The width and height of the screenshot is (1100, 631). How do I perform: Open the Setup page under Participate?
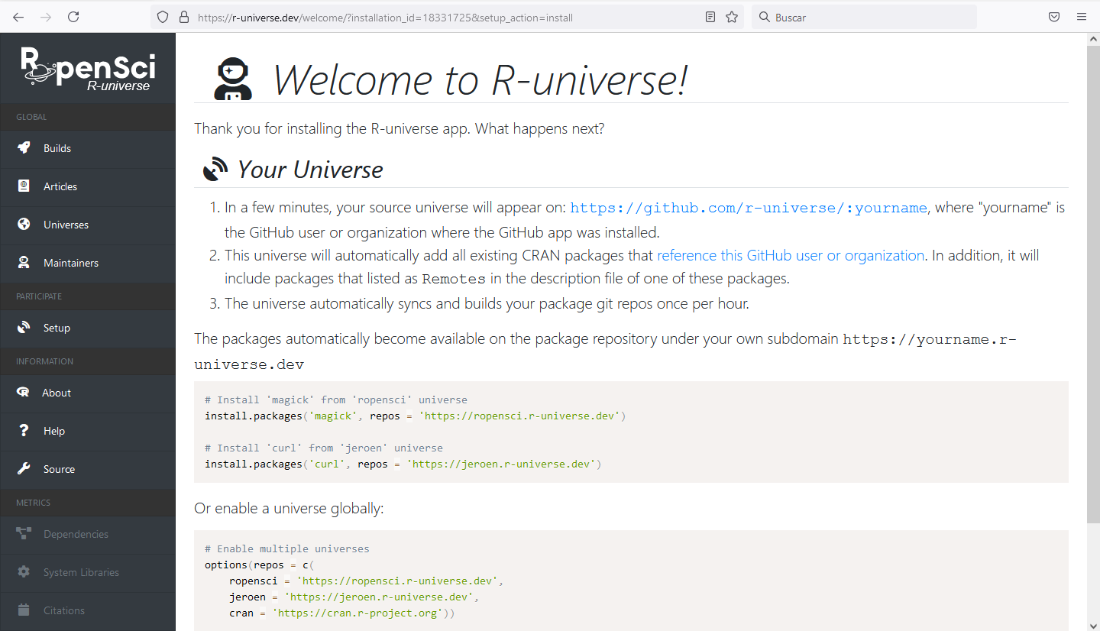[x=57, y=328]
